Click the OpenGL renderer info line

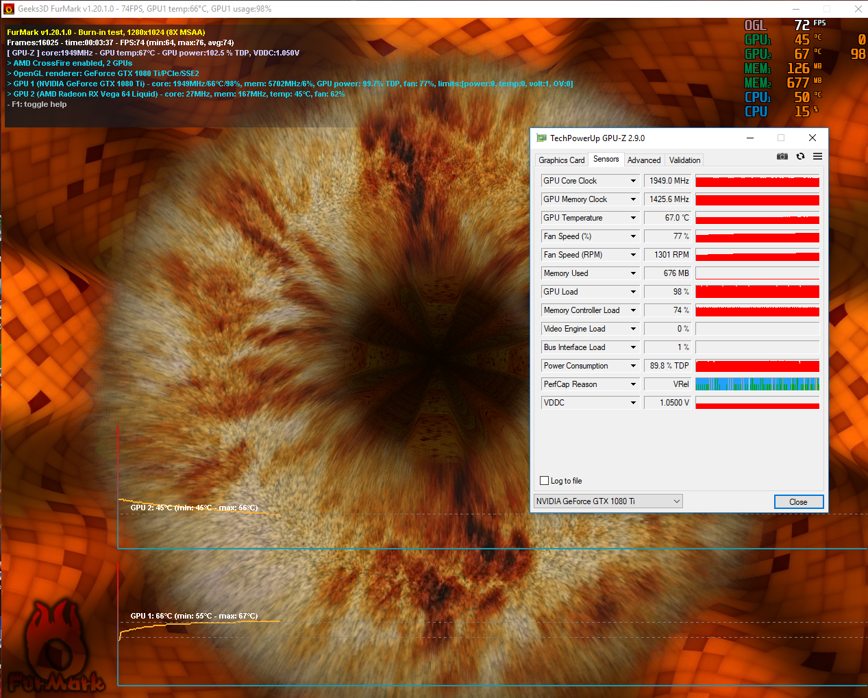coord(103,73)
